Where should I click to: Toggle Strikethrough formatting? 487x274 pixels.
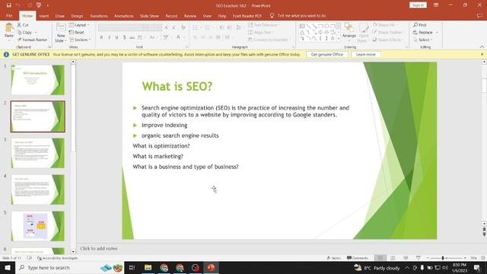132,37
